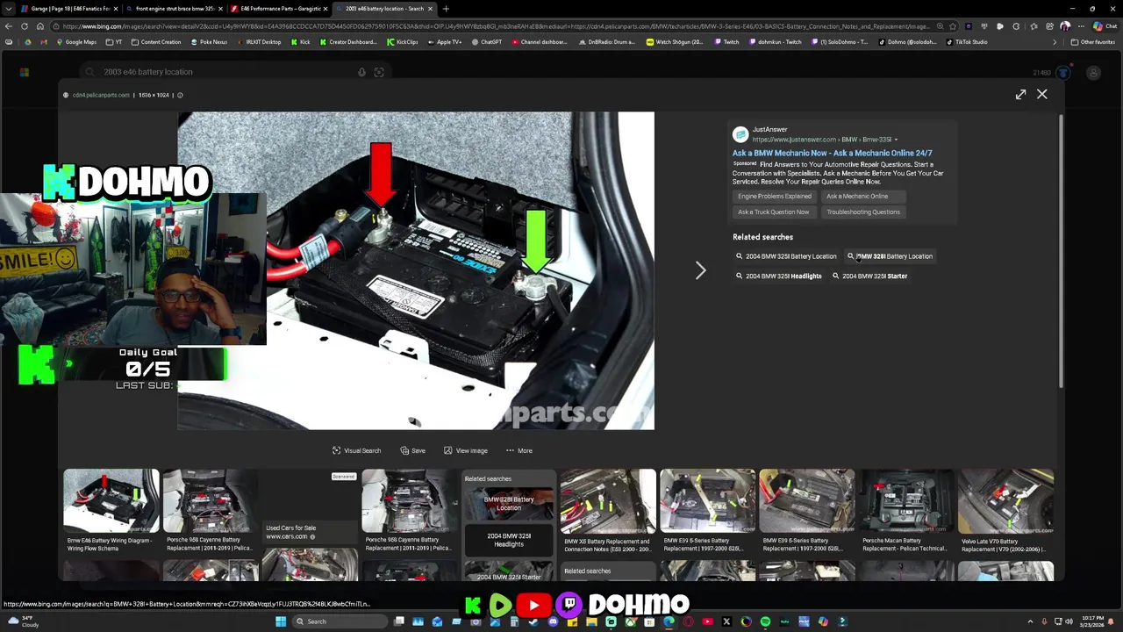The width and height of the screenshot is (1123, 632).
Task: Open the Other favorites folder
Action: coord(1092,42)
